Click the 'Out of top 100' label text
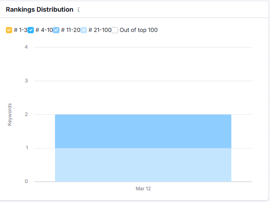 [138, 30]
